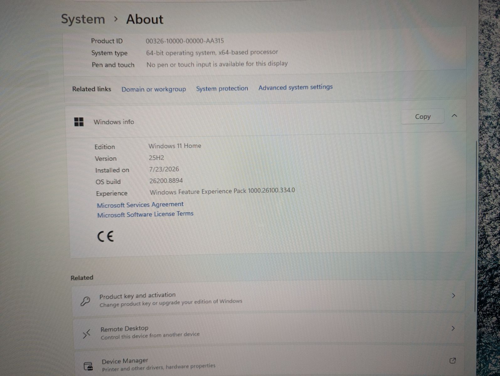The image size is (500, 376).
Task: Click the key icon for Product key and activation
Action: pyautogui.click(x=85, y=301)
